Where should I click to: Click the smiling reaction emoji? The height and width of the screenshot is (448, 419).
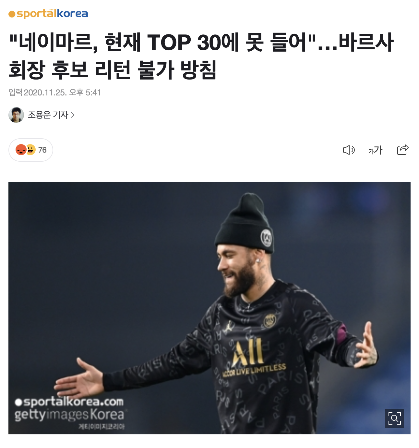pyautogui.click(x=30, y=150)
